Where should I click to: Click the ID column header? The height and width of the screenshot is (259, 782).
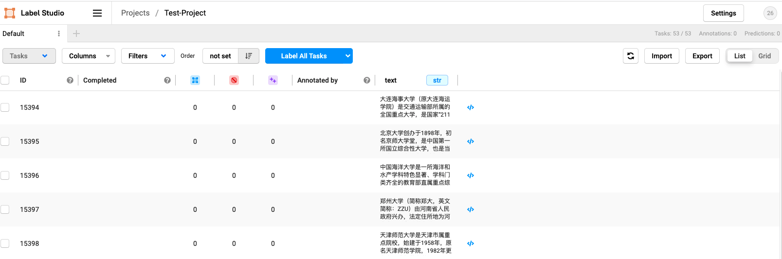(23, 80)
